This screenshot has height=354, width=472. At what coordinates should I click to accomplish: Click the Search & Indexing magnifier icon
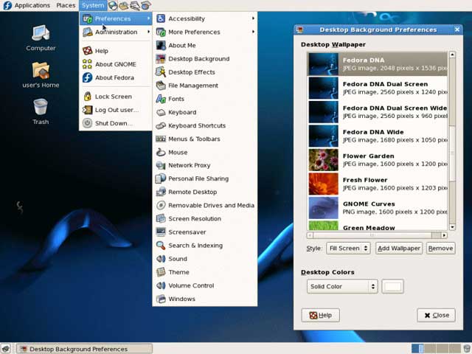[x=161, y=246]
